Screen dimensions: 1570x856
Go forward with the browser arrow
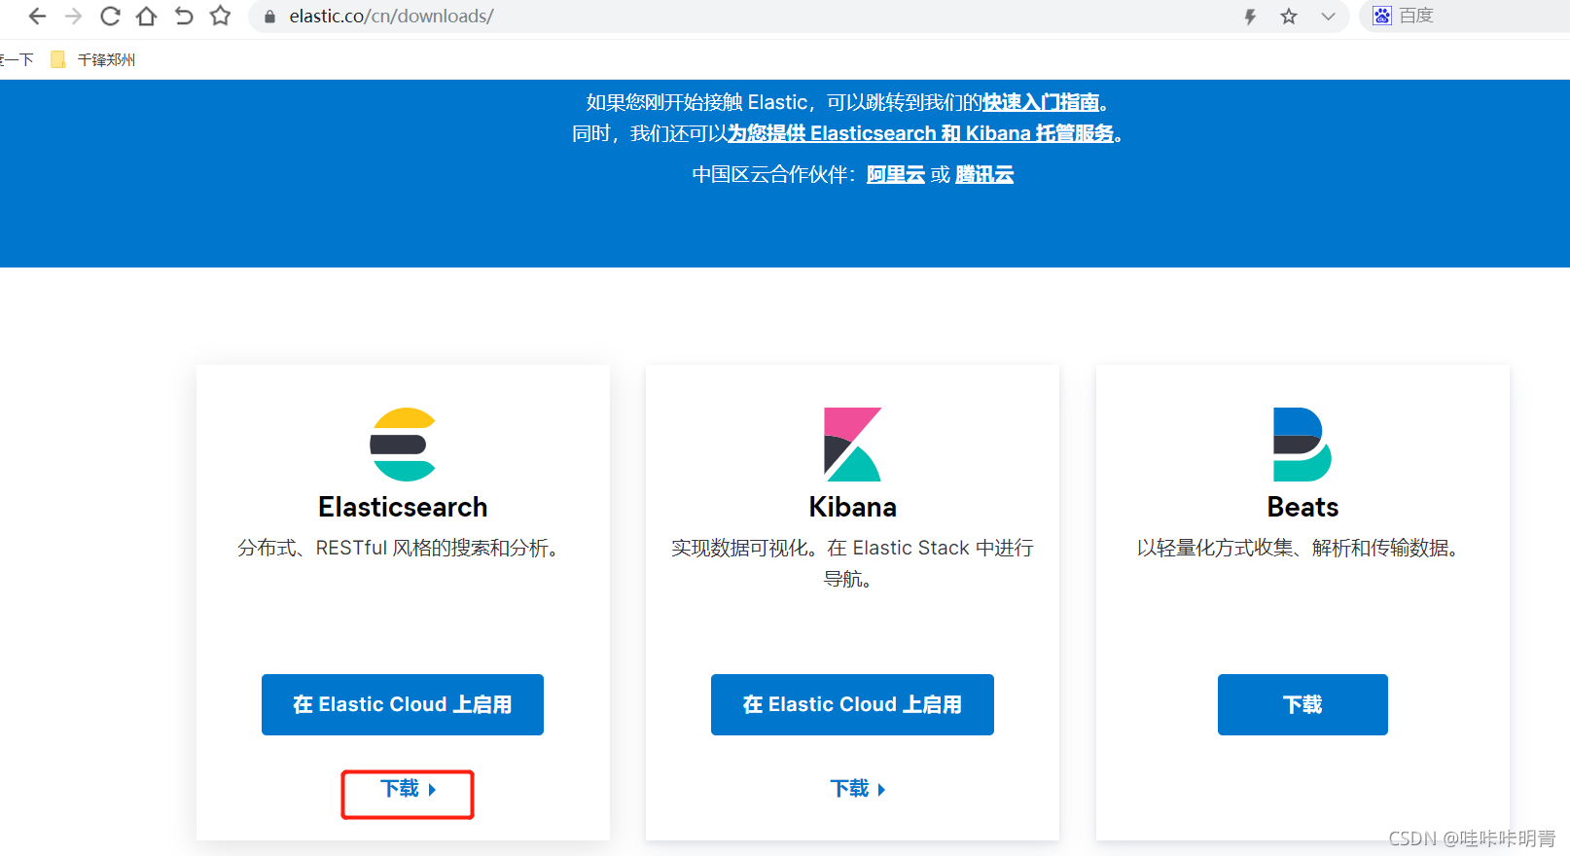74,16
